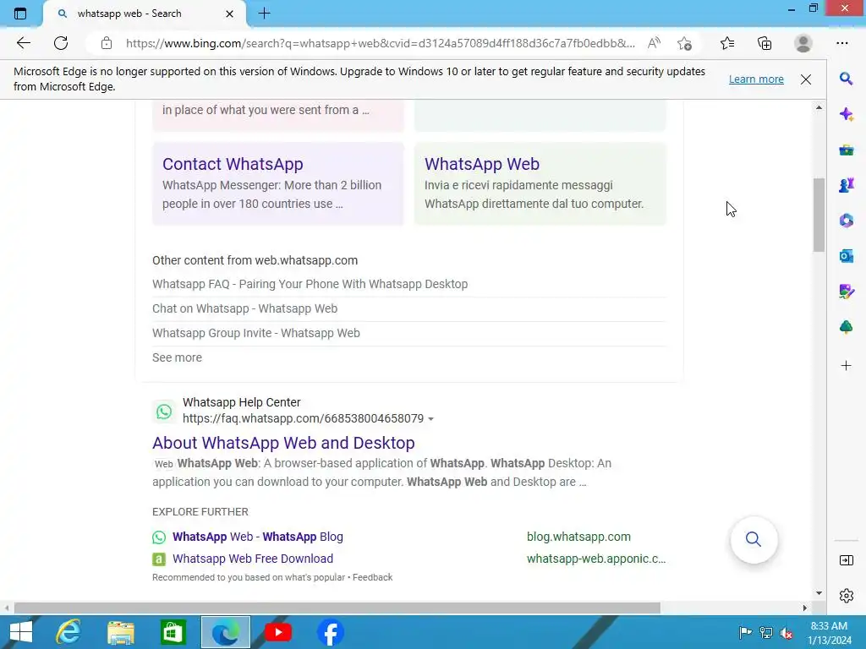The image size is (866, 649).
Task: Click the scroll up arrow
Action: [x=819, y=107]
